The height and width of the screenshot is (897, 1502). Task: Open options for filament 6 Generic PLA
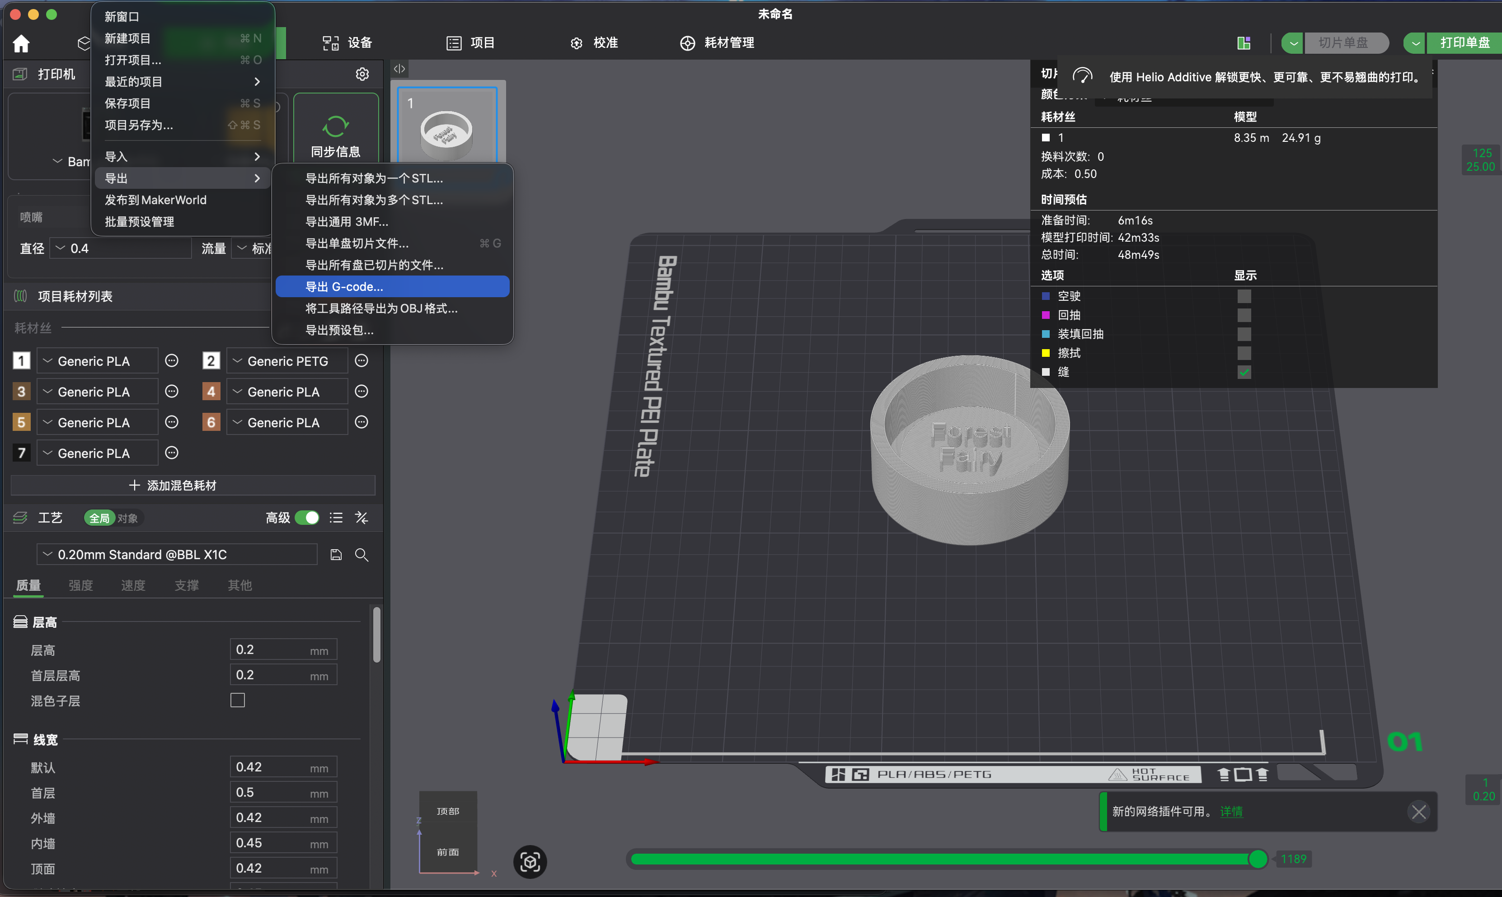(361, 422)
